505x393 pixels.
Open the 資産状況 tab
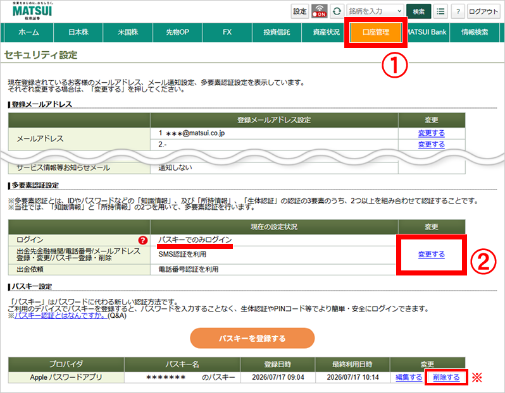pos(326,32)
